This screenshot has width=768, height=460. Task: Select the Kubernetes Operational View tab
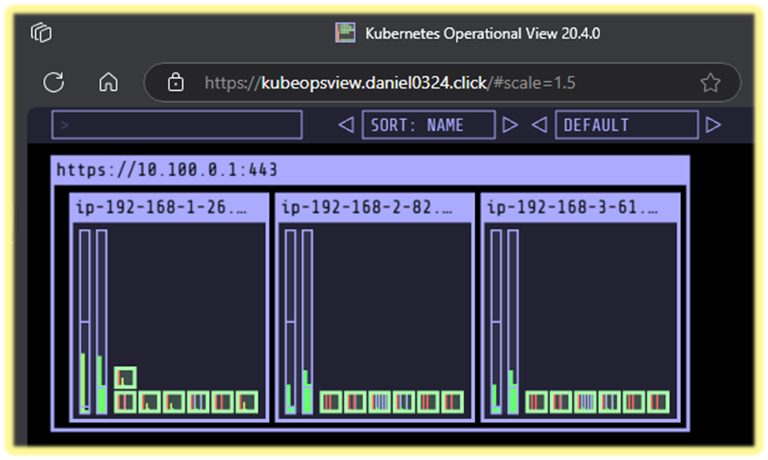pos(468,33)
